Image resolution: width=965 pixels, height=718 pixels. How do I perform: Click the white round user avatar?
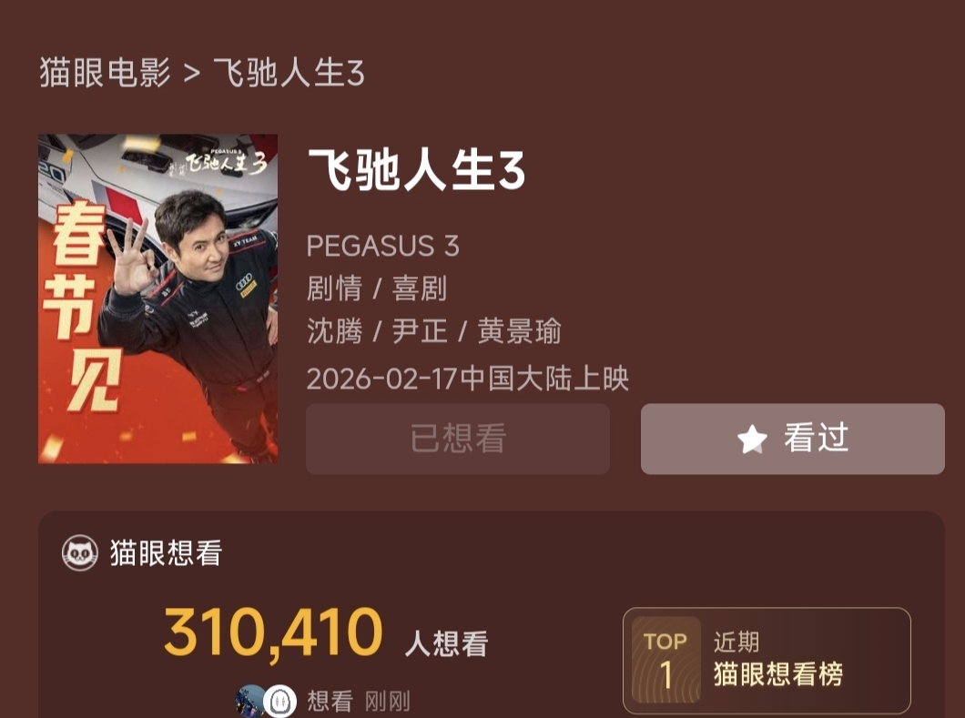pos(280,701)
